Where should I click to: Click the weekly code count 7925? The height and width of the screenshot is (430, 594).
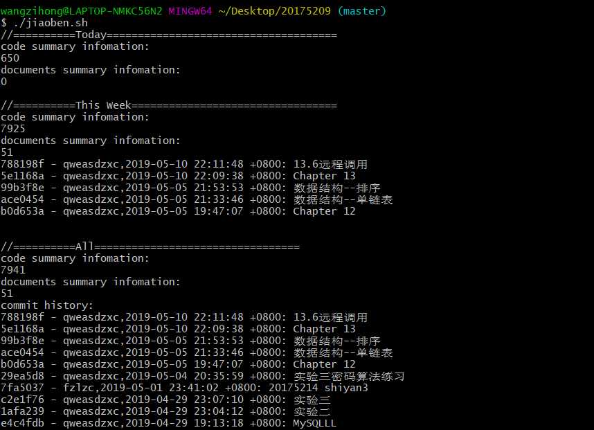pos(13,129)
